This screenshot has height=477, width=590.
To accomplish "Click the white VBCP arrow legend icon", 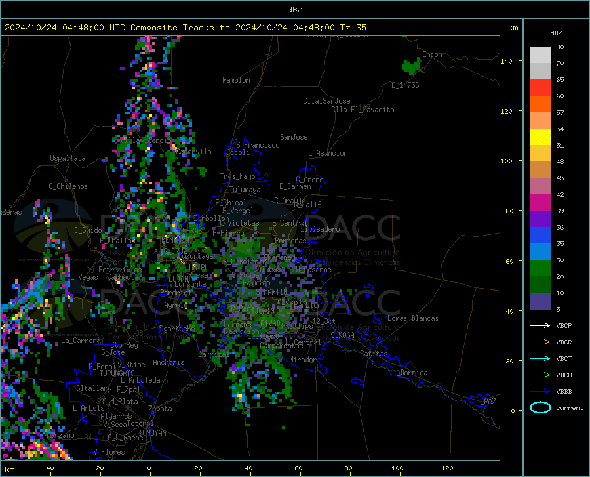I will pyautogui.click(x=540, y=325).
